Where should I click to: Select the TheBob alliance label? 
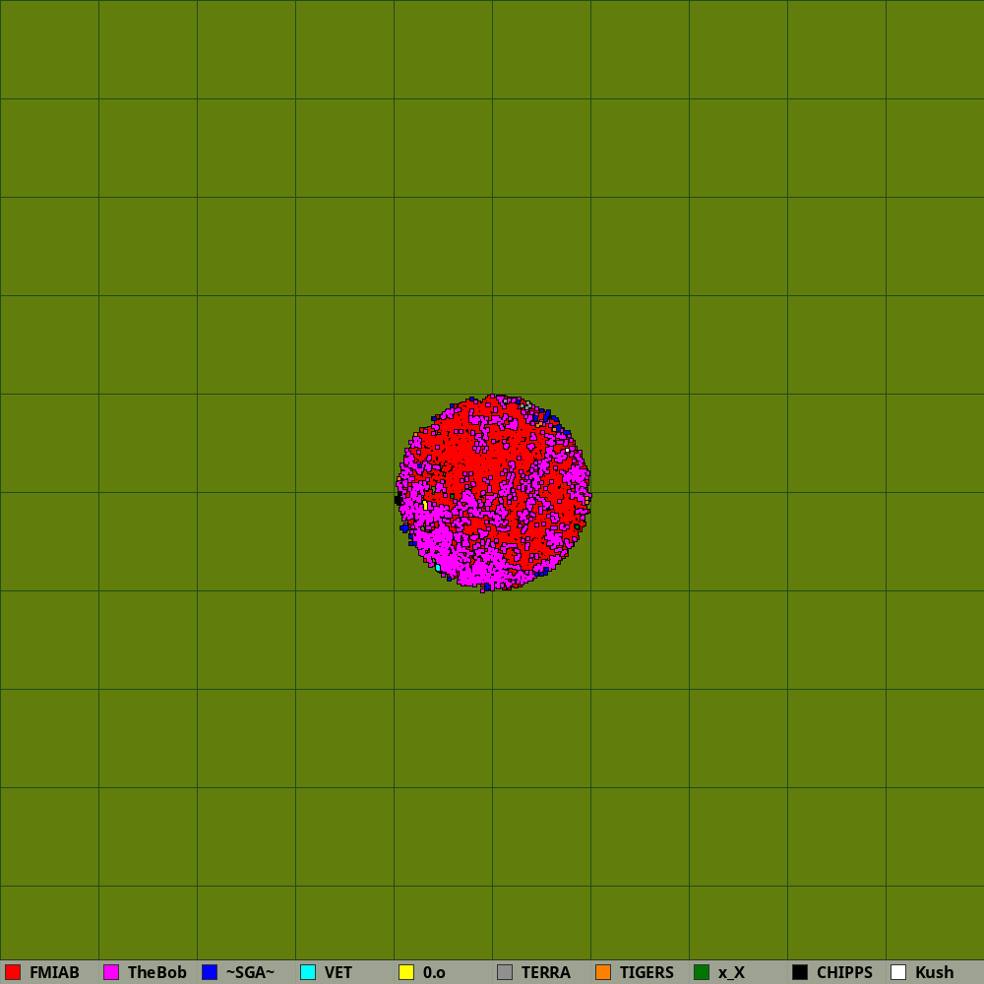[156, 972]
